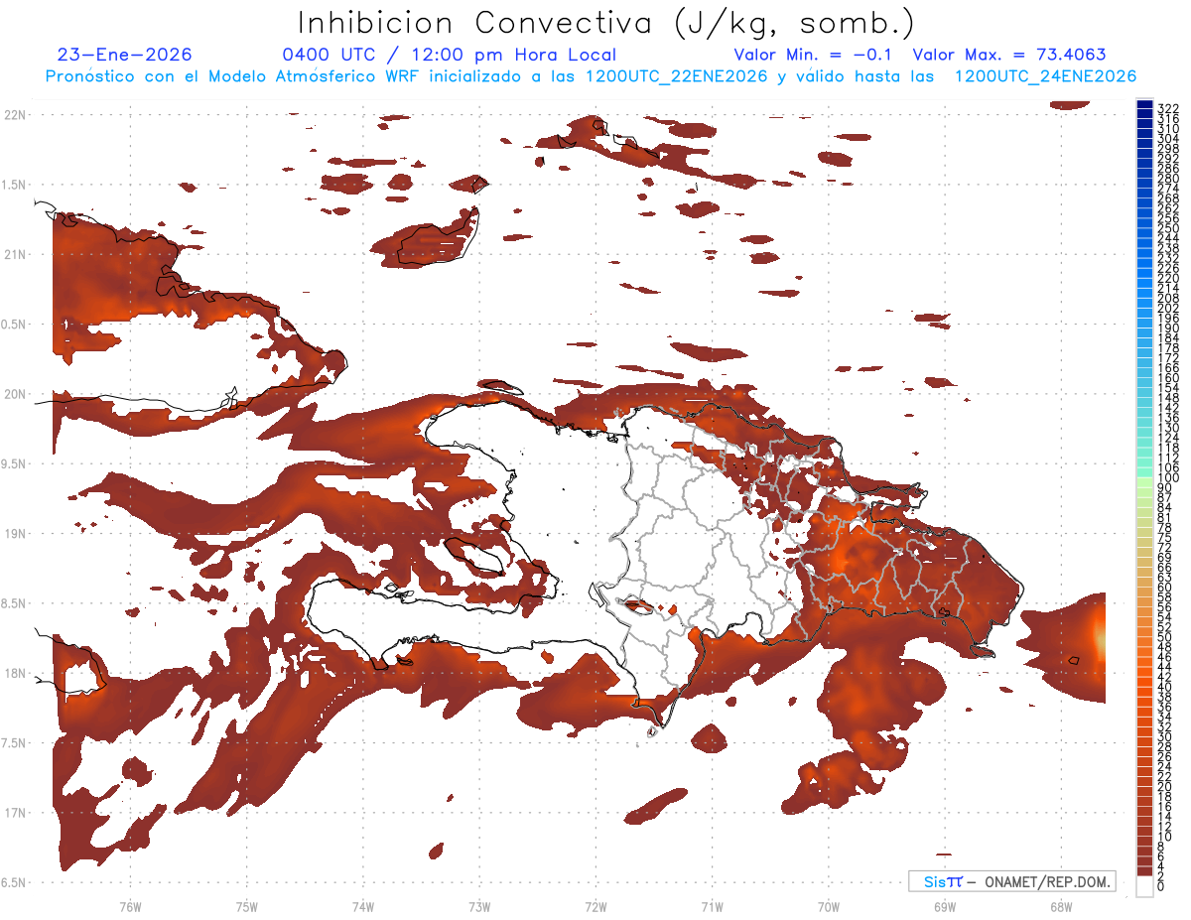Image resolution: width=1191 pixels, height=920 pixels.
Task: Click the '20' color scale value
Action: pos(1164,786)
